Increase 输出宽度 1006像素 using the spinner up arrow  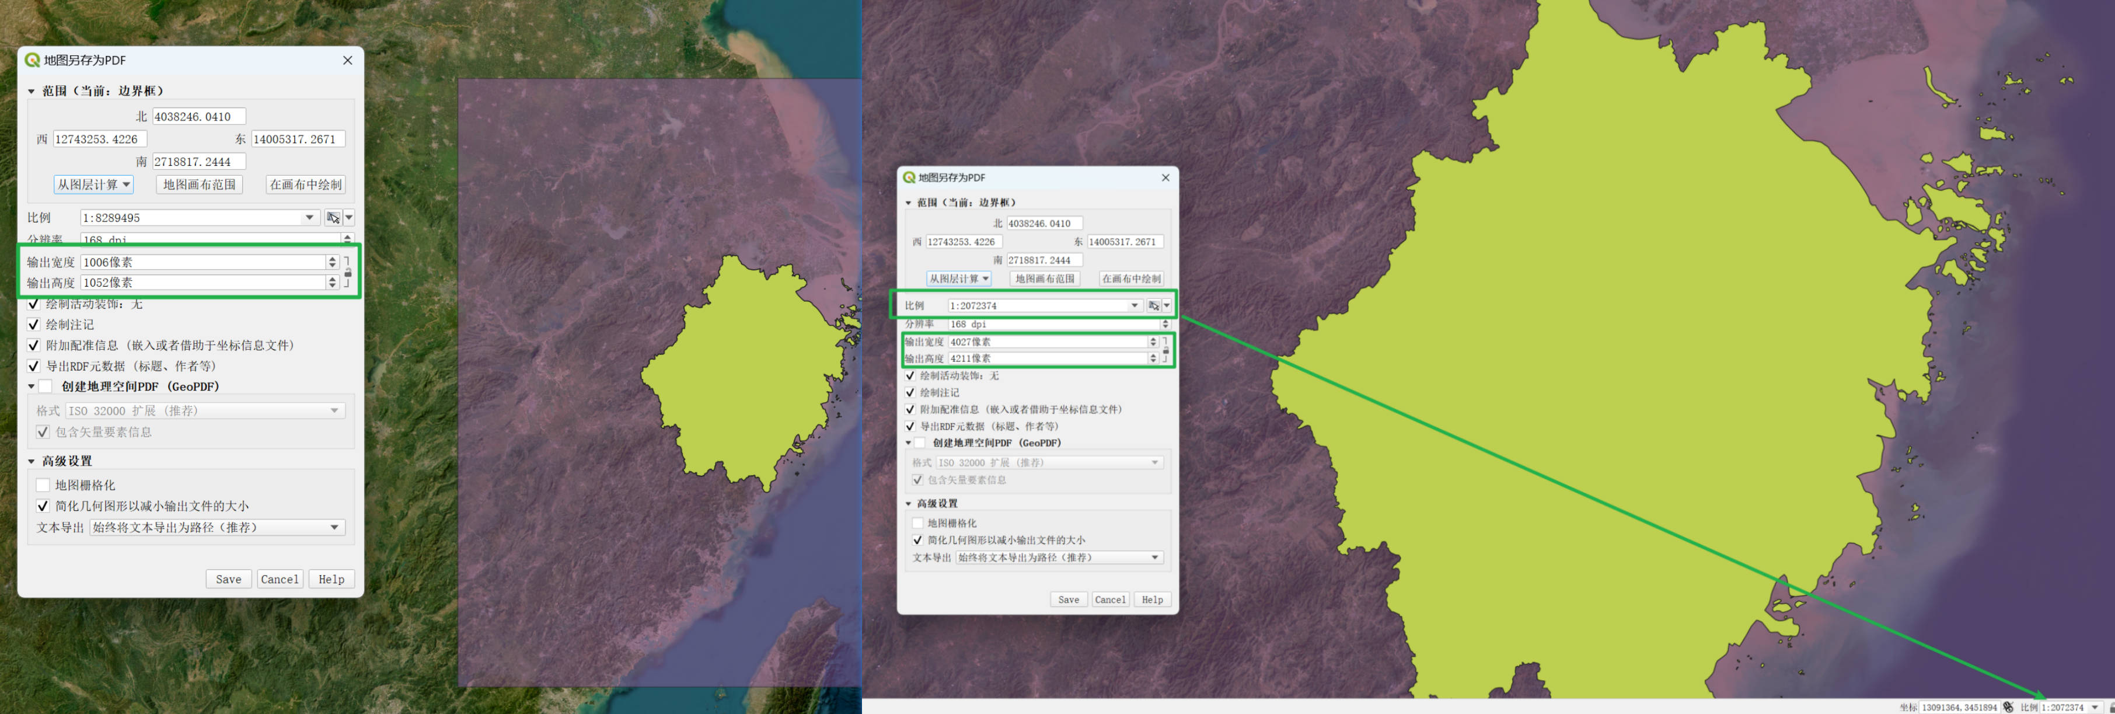pyautogui.click(x=333, y=259)
